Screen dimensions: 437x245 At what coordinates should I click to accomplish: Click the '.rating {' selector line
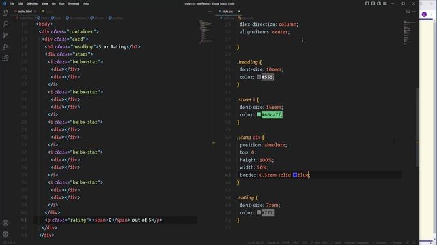(247, 197)
